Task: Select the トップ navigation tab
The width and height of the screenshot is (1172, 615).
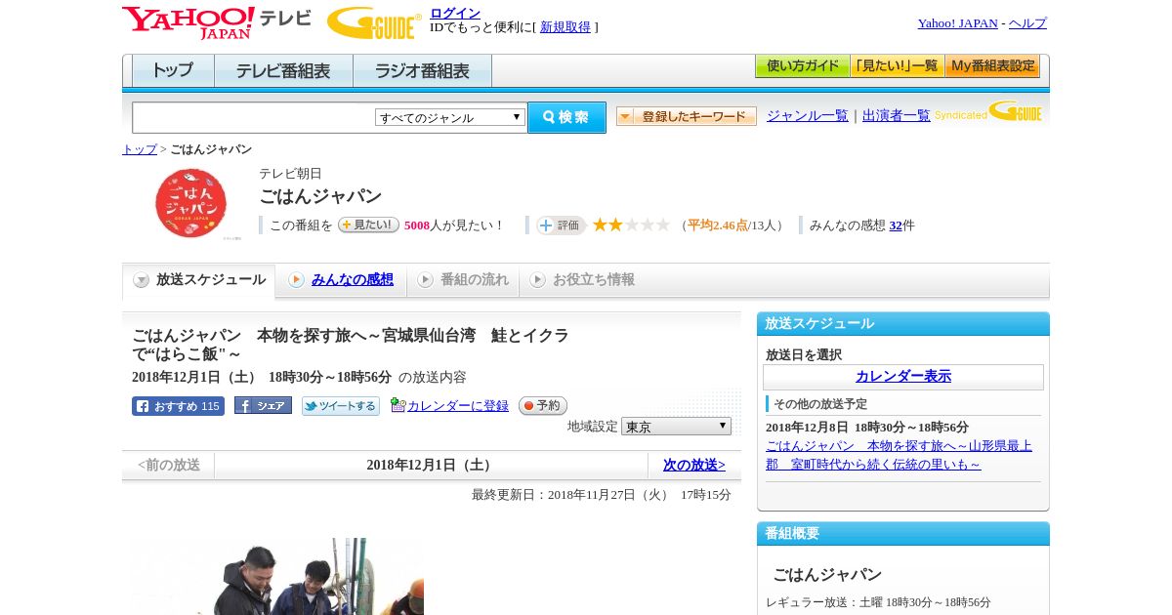Action: coord(173,71)
